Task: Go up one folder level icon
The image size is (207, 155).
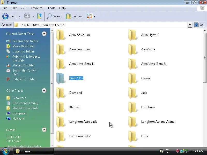Action: coord(39,16)
